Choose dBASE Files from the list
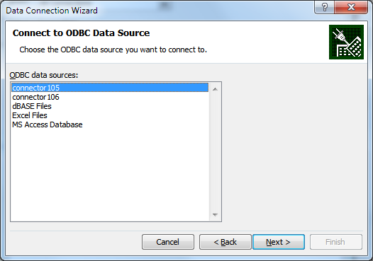Viewport: 373px width, 261px height. tap(110, 106)
